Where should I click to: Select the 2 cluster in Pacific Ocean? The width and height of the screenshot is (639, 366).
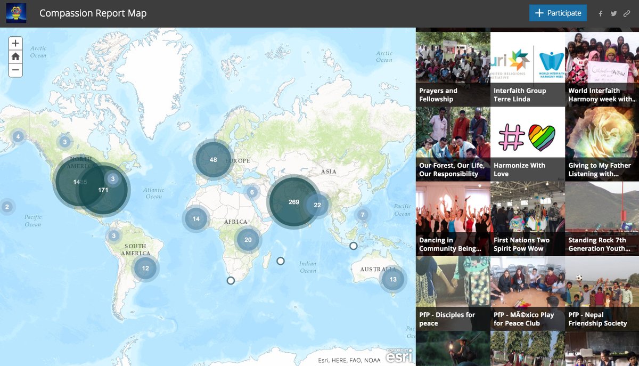coord(7,207)
